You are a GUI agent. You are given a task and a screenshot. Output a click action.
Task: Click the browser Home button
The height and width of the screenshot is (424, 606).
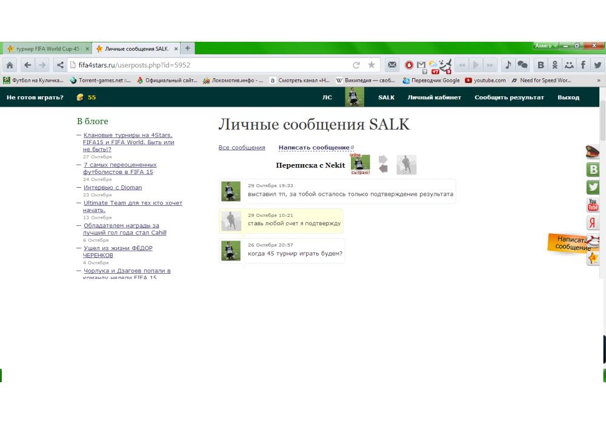[x=10, y=65]
